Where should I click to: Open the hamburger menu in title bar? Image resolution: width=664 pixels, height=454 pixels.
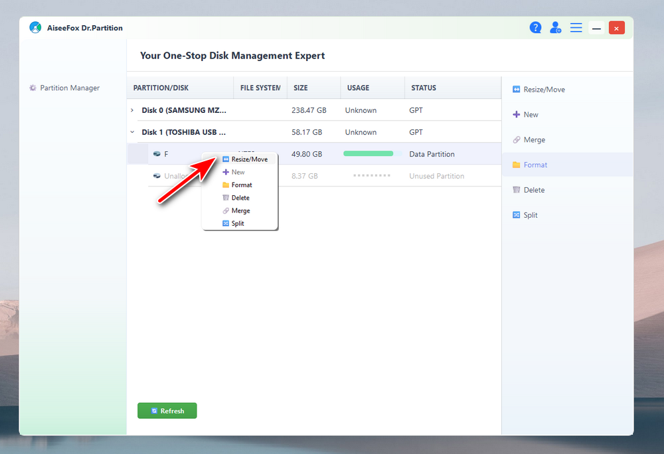tap(576, 28)
